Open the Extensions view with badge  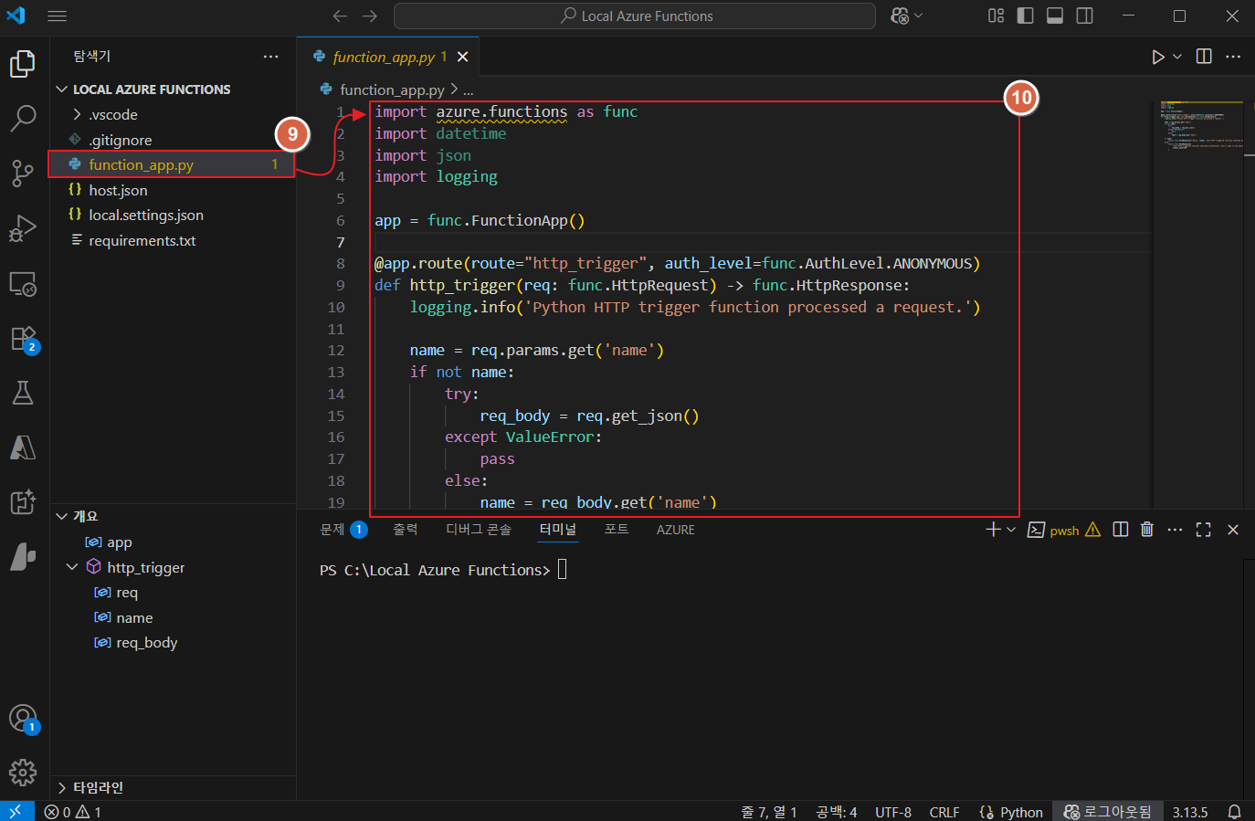coord(23,339)
